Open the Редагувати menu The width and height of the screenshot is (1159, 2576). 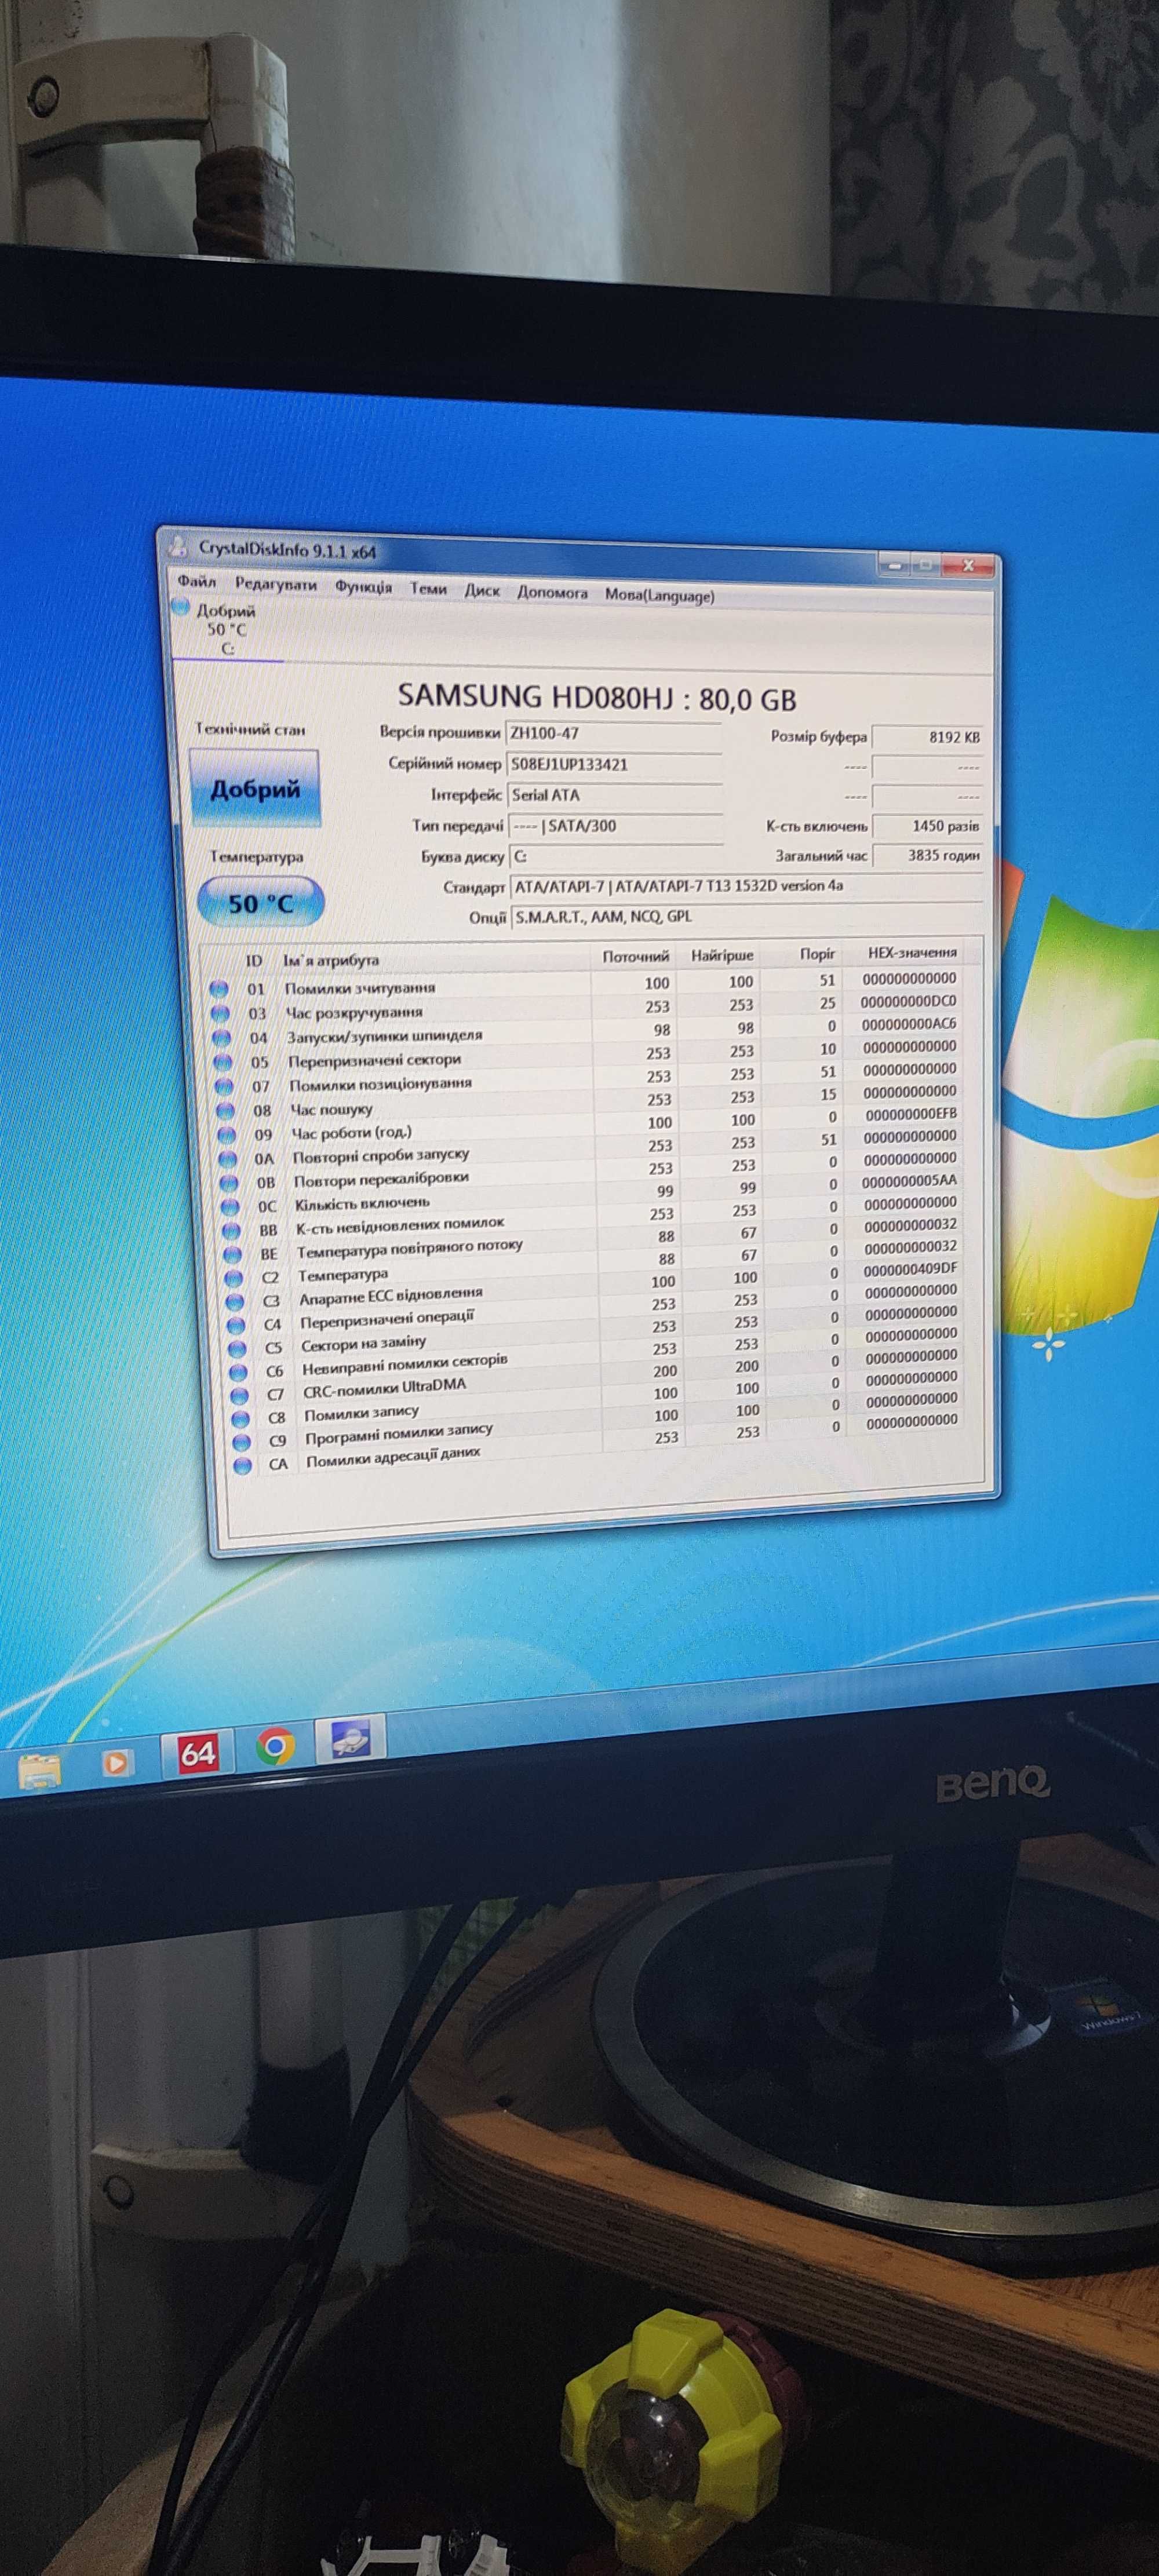(x=275, y=585)
